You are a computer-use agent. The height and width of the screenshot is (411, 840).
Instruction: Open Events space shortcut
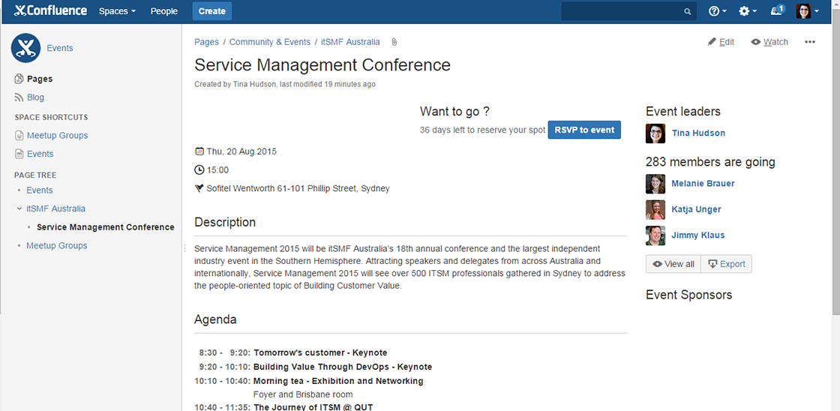(x=40, y=154)
